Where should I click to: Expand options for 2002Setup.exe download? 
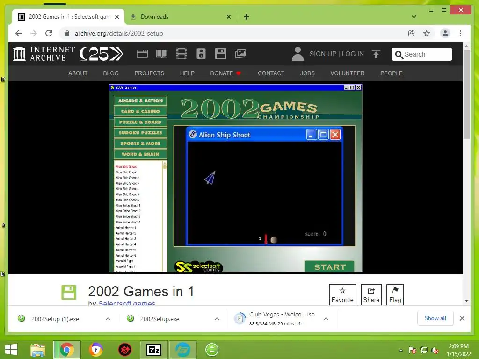217,319
